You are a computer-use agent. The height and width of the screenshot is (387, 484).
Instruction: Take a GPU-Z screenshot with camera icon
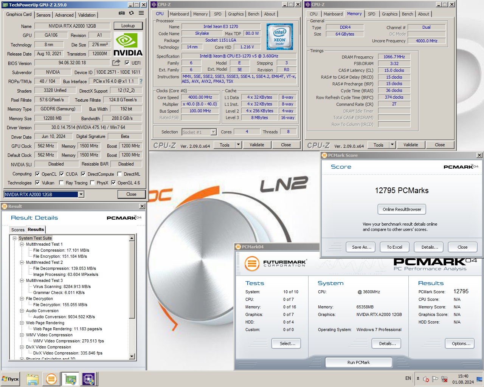[121, 13]
